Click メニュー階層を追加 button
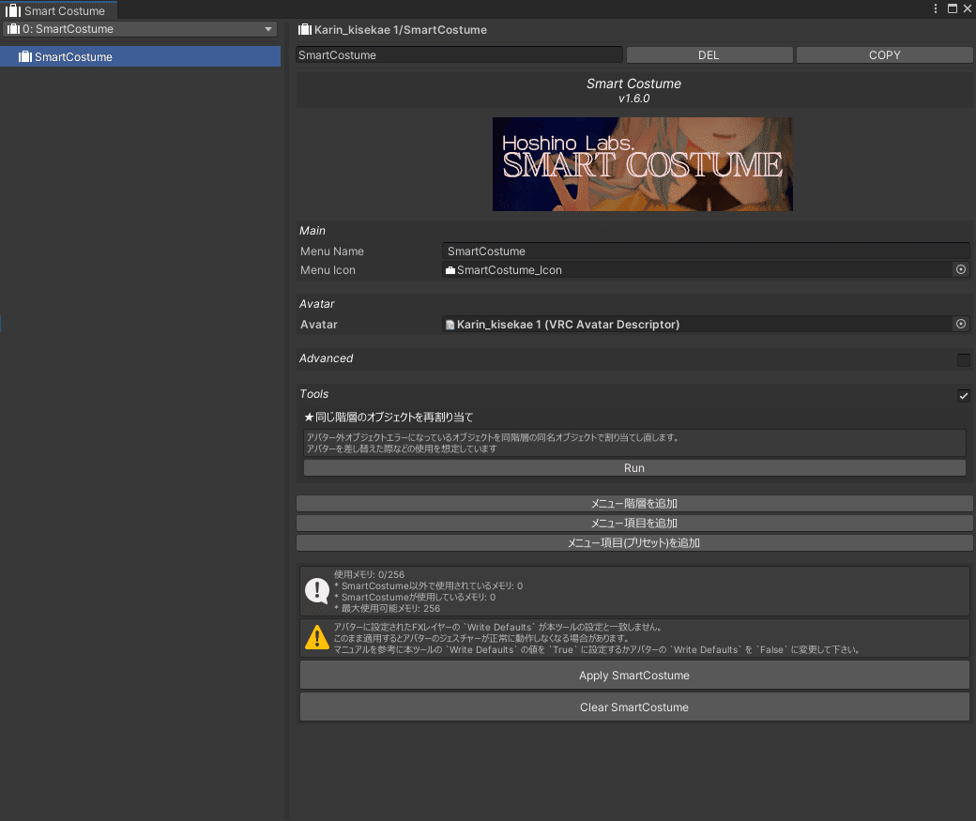976x821 pixels. click(x=634, y=504)
